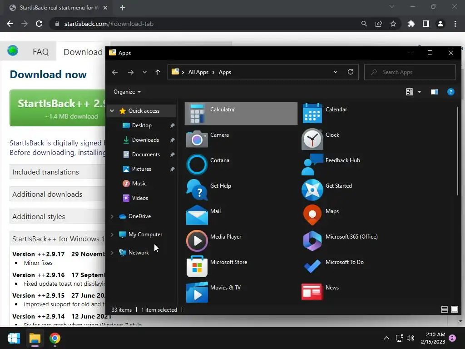Expand Included translations section

click(58, 172)
